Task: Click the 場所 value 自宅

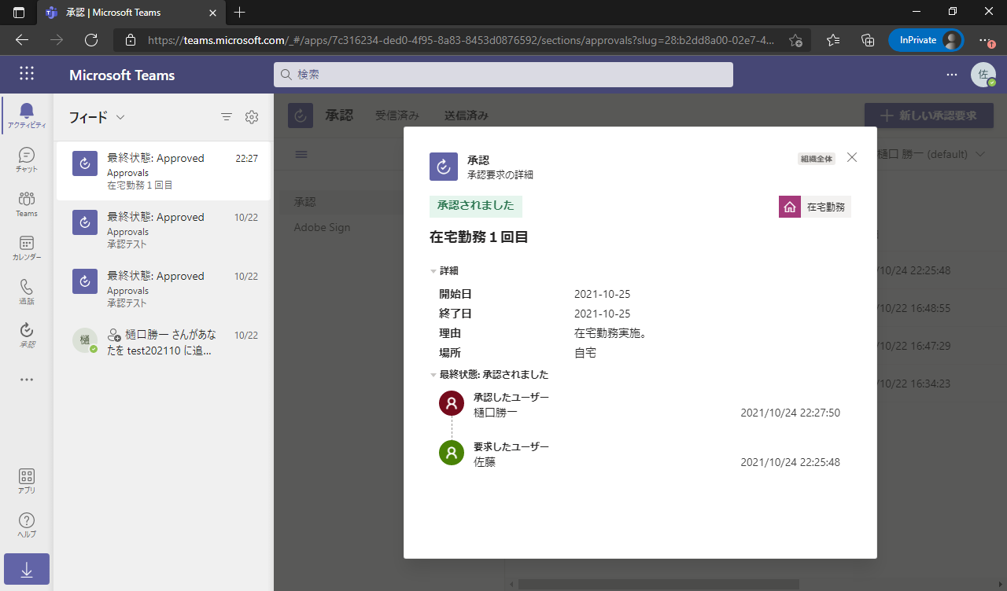Action: click(x=585, y=353)
